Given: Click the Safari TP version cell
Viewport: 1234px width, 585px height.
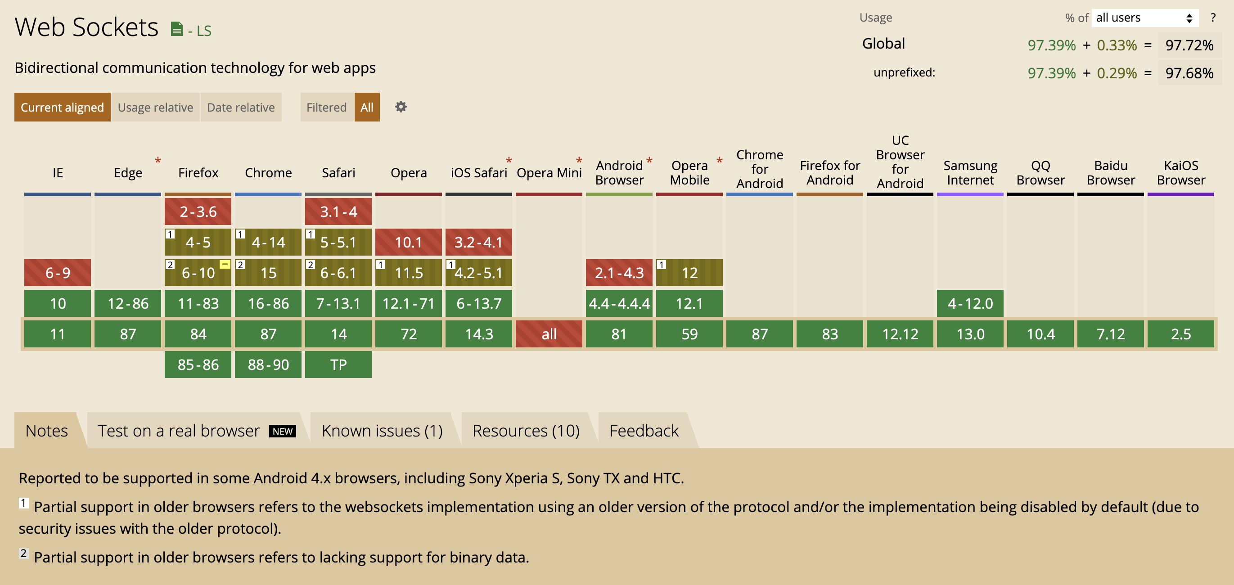Looking at the screenshot, I should point(338,364).
